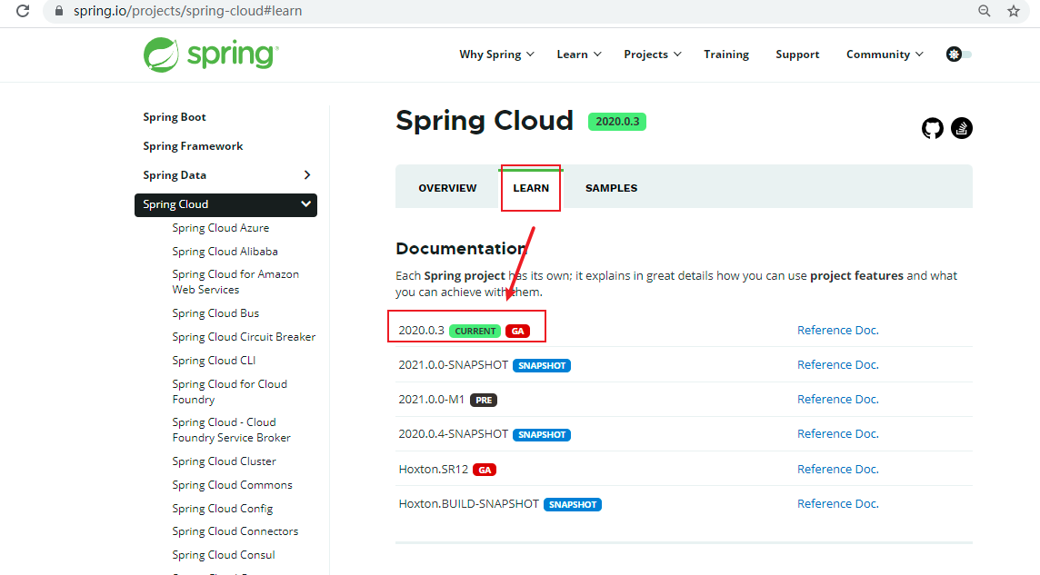This screenshot has height=575, width=1040.
Task: Open Spring Cloud Commons
Action: click(232, 485)
